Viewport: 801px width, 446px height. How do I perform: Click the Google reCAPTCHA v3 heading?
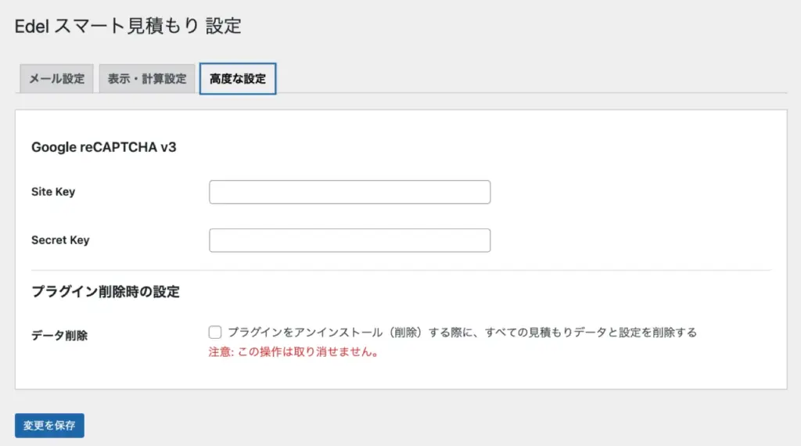click(x=103, y=147)
